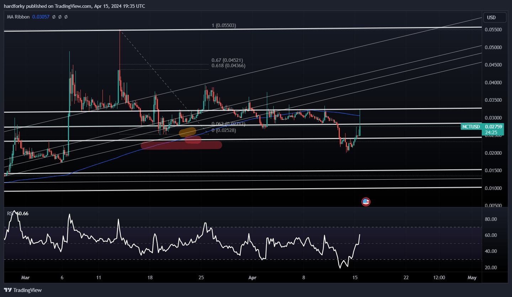Click the RSI scale value 20.00
512x297 pixels.
(491, 267)
